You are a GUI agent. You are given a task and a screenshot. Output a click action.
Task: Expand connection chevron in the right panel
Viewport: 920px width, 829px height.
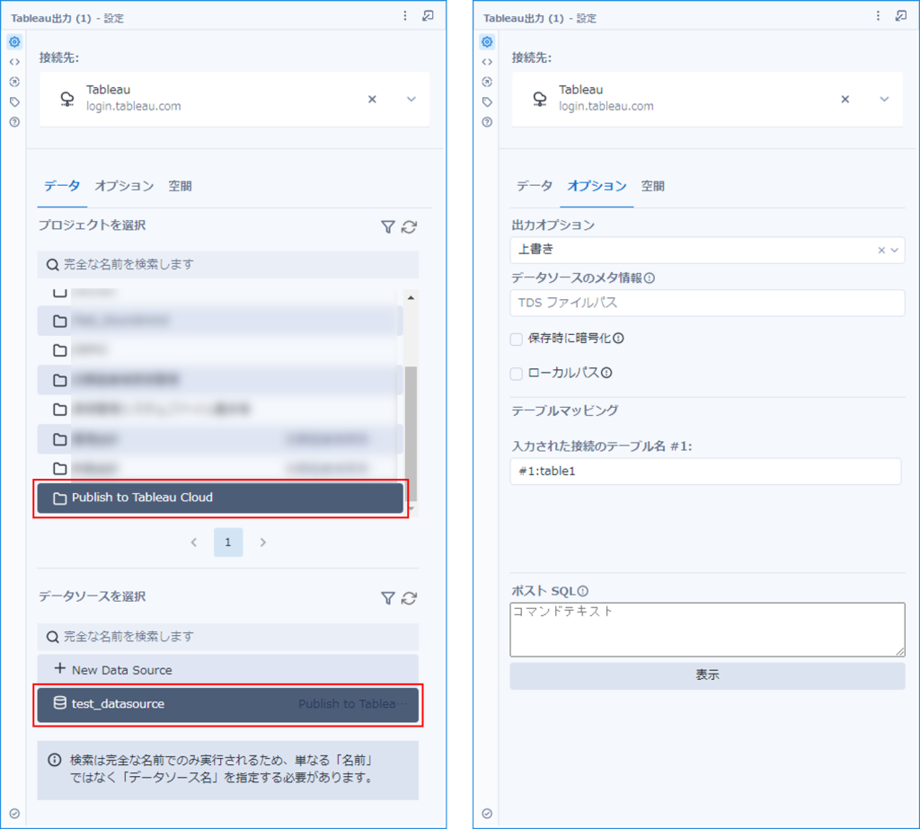[884, 99]
